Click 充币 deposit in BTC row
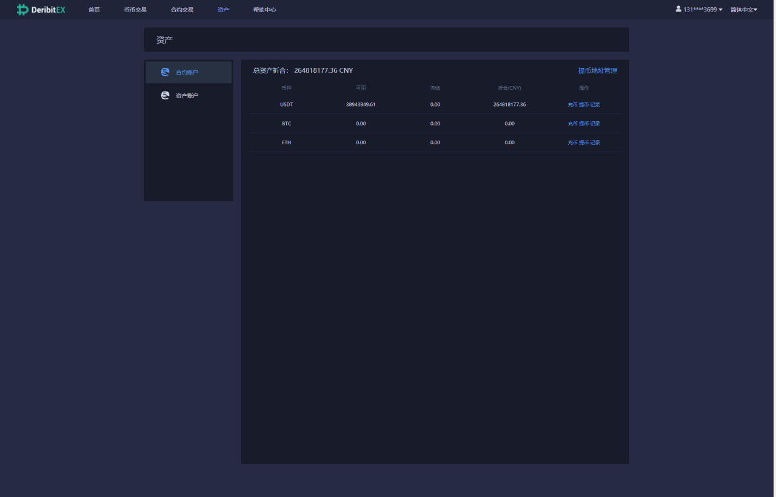 coord(572,123)
